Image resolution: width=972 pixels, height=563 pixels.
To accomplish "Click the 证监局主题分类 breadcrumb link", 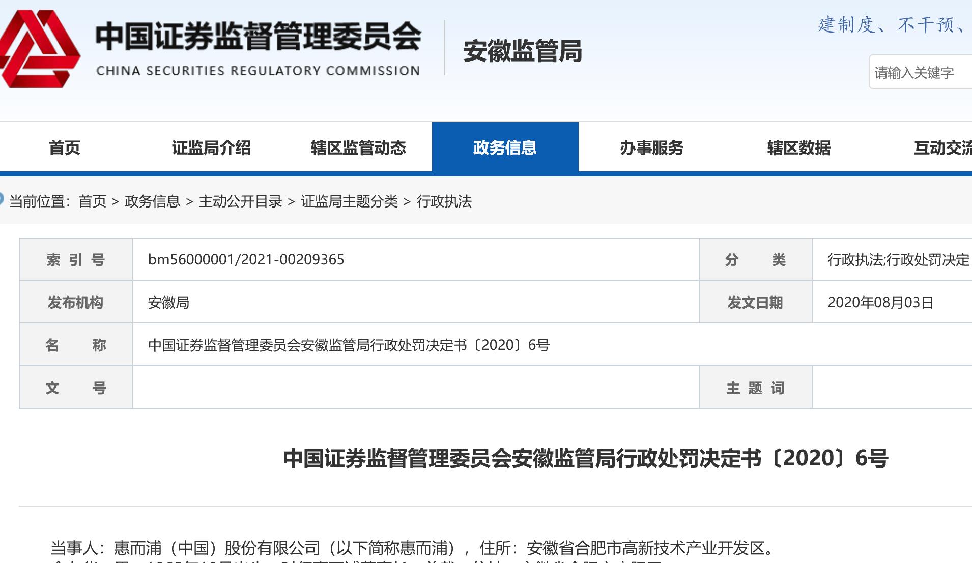I will coord(349,201).
